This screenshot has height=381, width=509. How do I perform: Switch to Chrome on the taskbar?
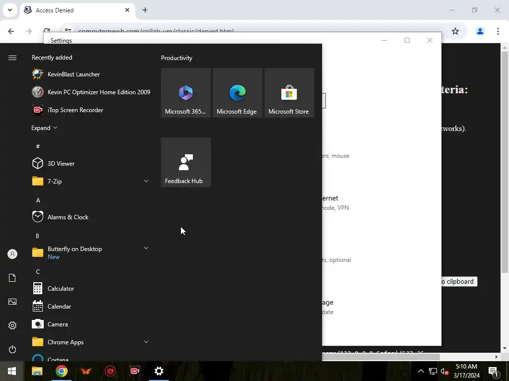(x=61, y=371)
